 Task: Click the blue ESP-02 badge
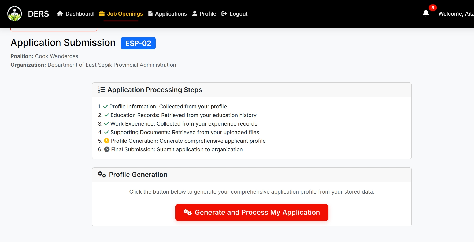point(138,43)
